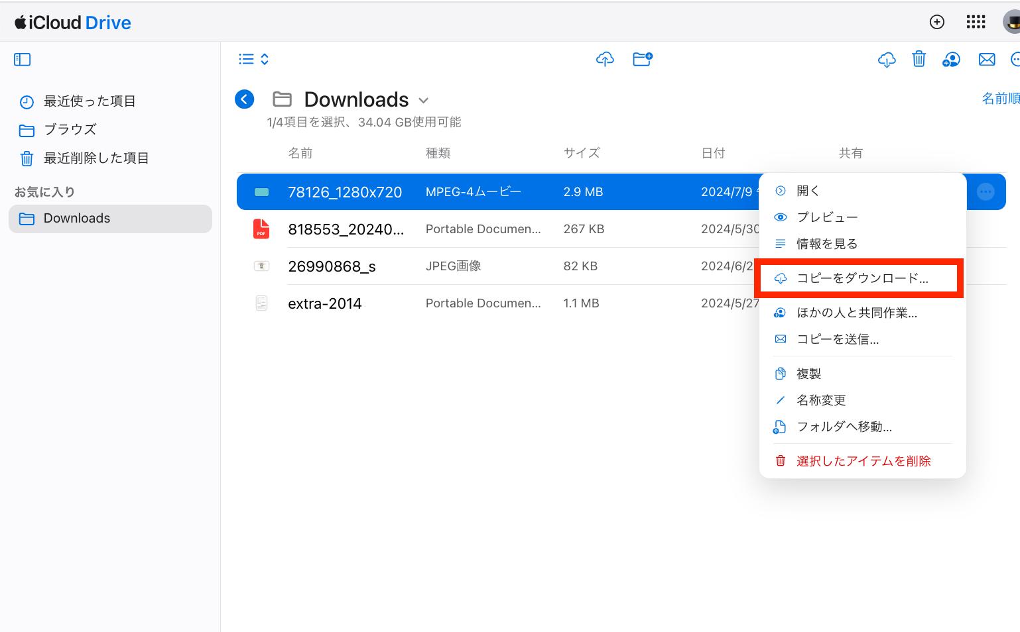Click the sort order toggle next to list icon
This screenshot has height=632, width=1020.
pyautogui.click(x=265, y=59)
